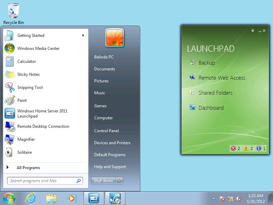
Task: Open Default Programs
Action: click(x=110, y=155)
